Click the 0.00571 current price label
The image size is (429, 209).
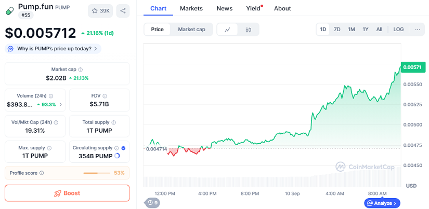tap(412, 67)
